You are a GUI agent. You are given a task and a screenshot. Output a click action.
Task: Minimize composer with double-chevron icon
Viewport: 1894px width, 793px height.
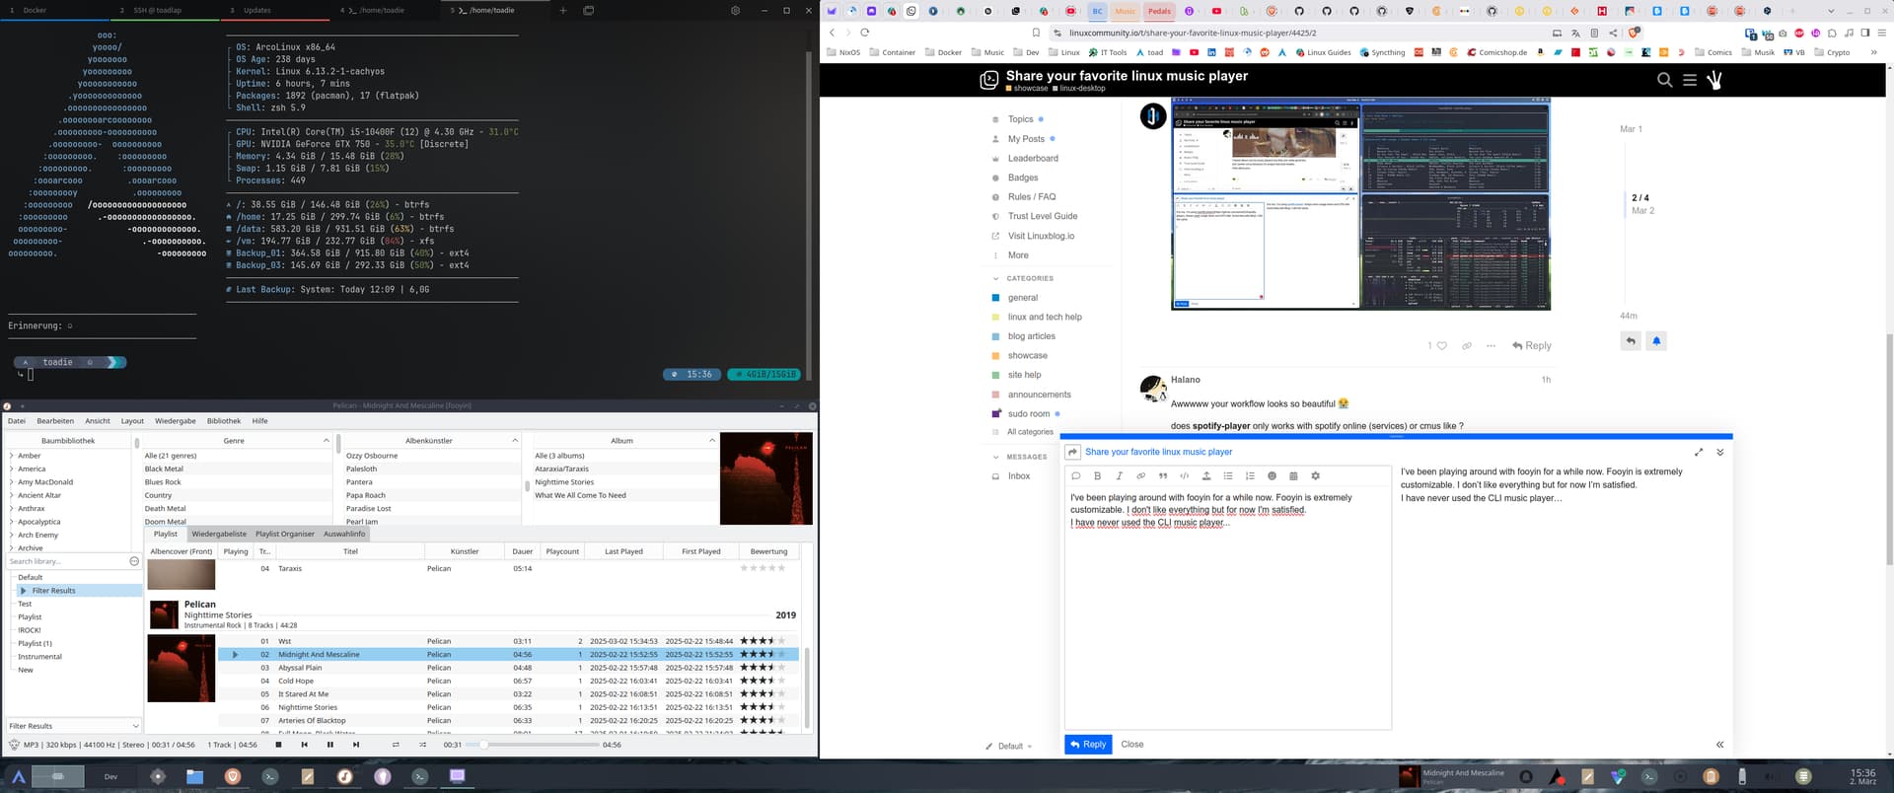pos(1719,452)
